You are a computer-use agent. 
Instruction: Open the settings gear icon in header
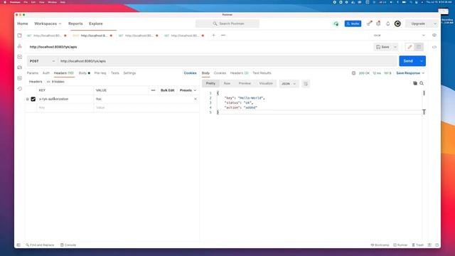pyautogui.click(x=378, y=23)
